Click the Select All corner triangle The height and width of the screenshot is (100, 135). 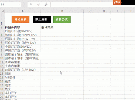tap(2, 11)
